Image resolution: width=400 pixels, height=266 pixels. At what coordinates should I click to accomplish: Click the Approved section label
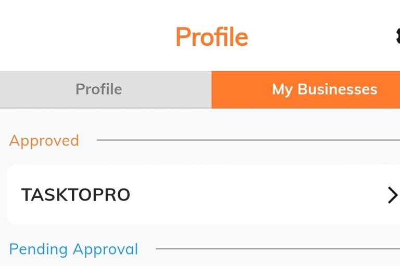point(44,141)
